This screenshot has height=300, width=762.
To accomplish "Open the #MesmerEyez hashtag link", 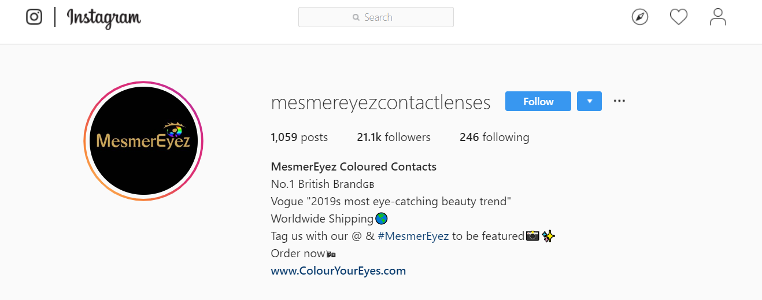I will pyautogui.click(x=413, y=236).
